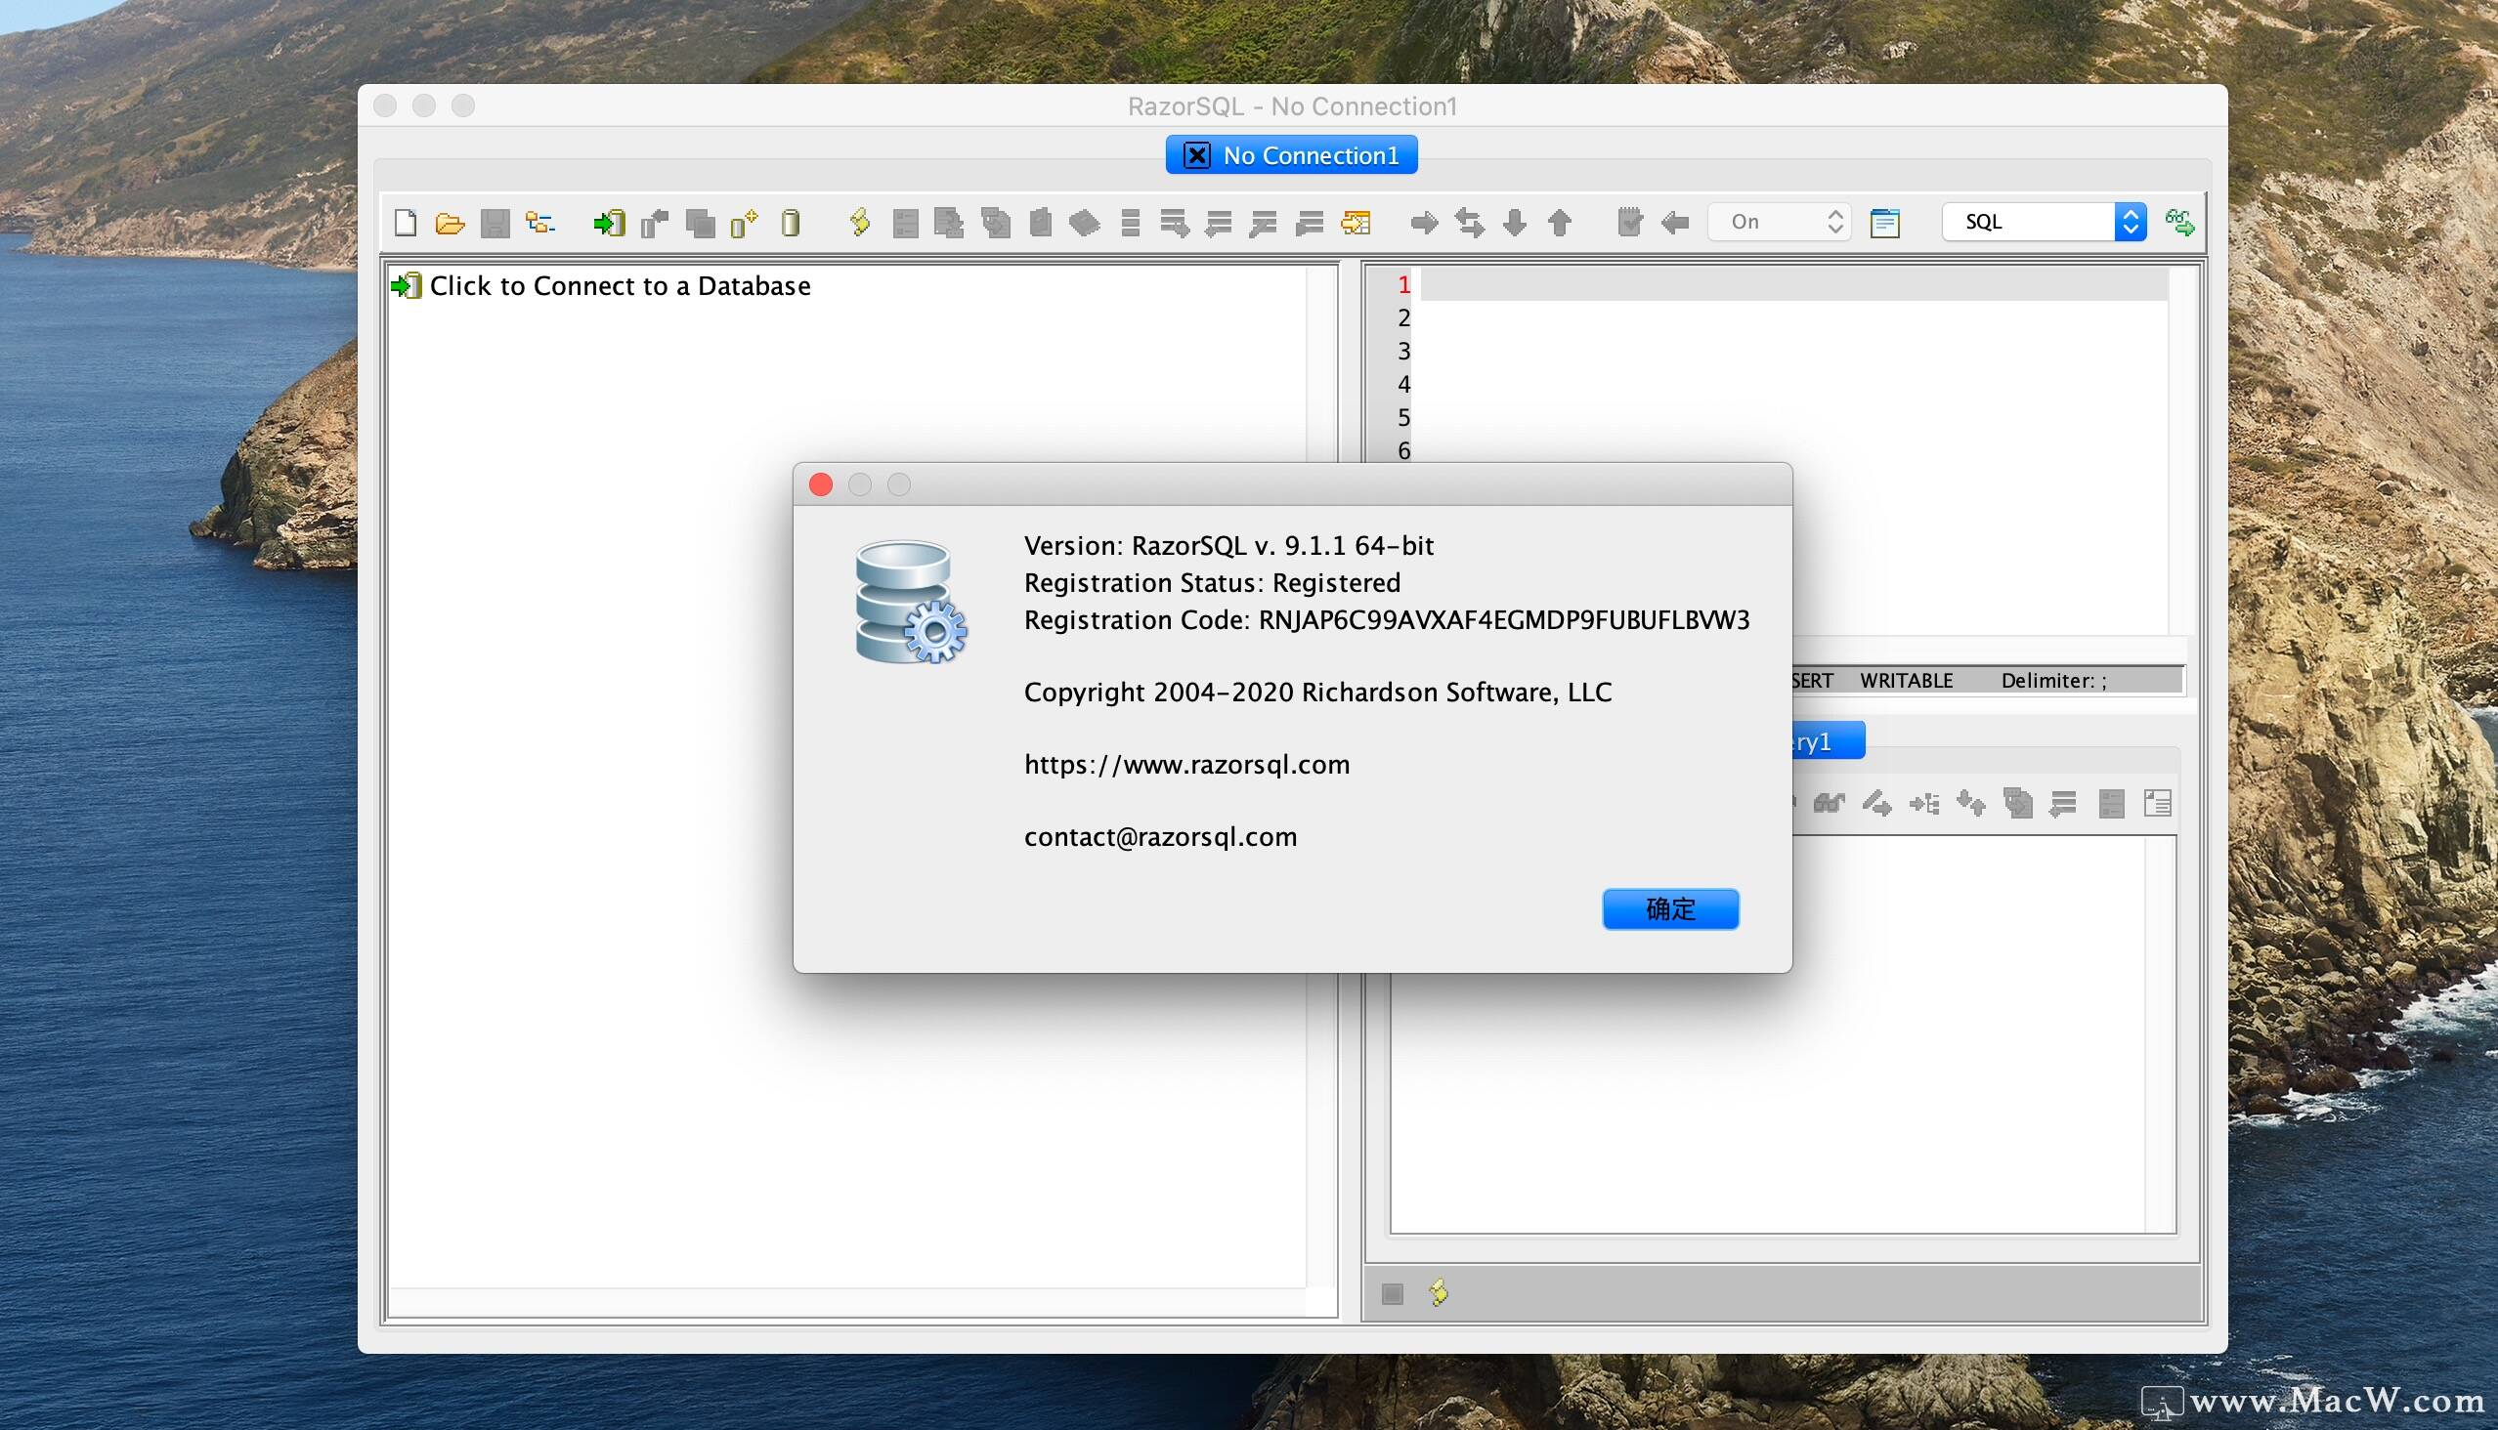The width and height of the screenshot is (2498, 1430).
Task: Click the line number 1 gutter area
Action: tap(1401, 284)
